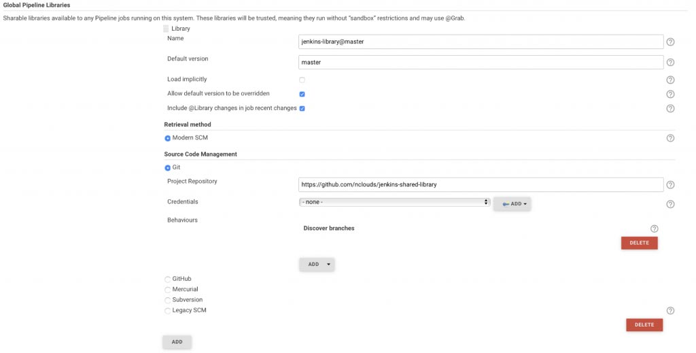Open help icon beside Default version
This screenshot has height=353, width=696.
point(670,62)
